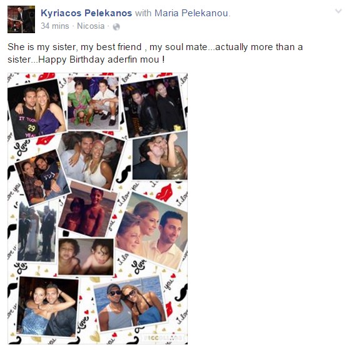Screen dimensions: 349x350
Task: Click the two children close-up photo
Action: 86,257
